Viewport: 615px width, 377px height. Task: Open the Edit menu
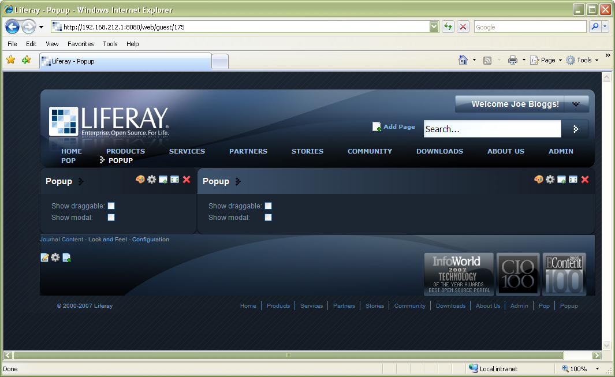(31, 44)
